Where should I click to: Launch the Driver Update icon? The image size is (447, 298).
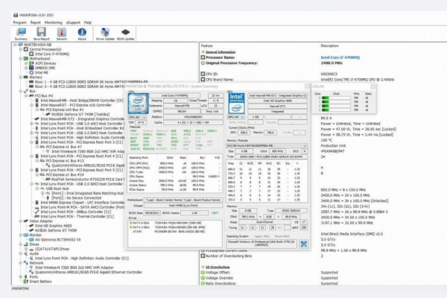105,34
